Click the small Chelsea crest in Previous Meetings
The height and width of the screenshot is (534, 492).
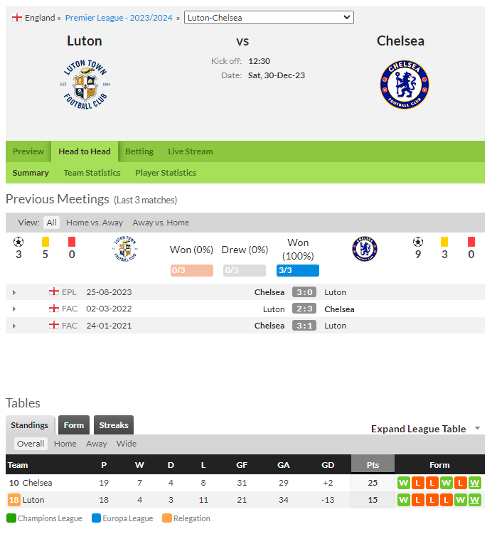[365, 249]
